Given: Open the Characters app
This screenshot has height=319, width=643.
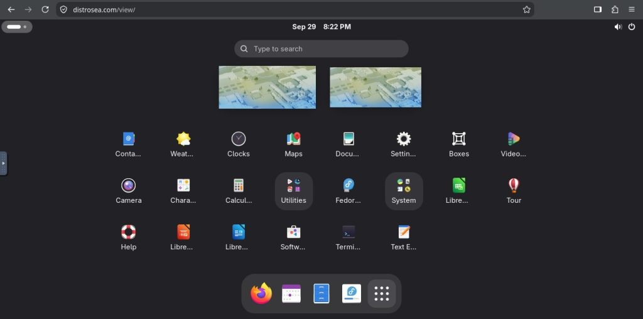Looking at the screenshot, I should coord(183,191).
